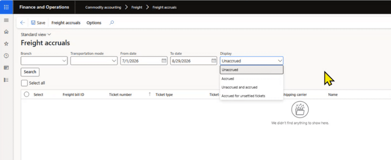Expand the navigation pane hamburger icon
This screenshot has height=160, width=391.
coord(6,20)
